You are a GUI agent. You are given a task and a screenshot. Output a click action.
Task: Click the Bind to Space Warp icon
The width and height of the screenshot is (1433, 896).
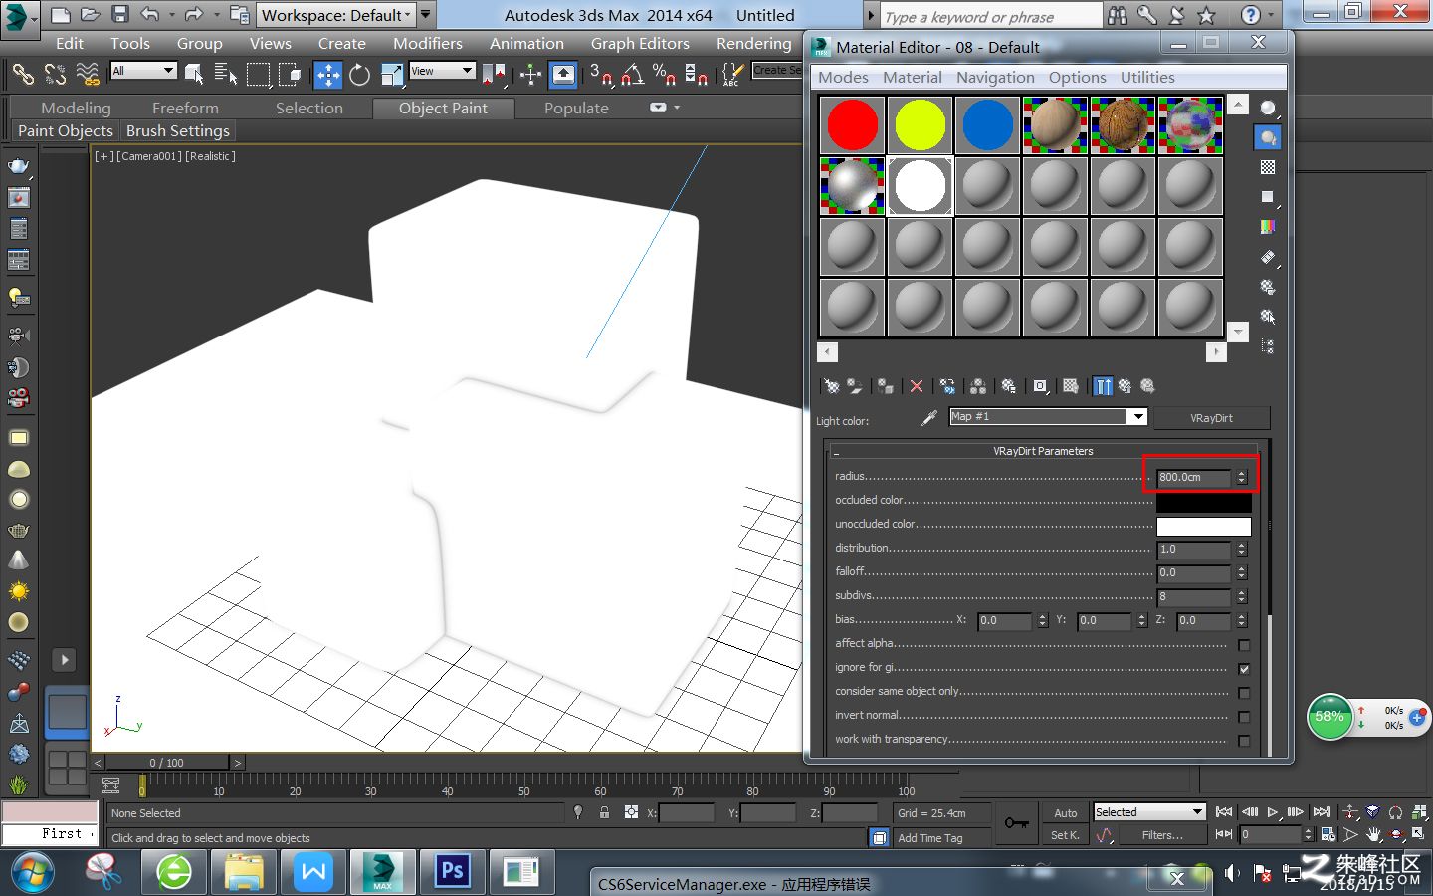[x=88, y=75]
